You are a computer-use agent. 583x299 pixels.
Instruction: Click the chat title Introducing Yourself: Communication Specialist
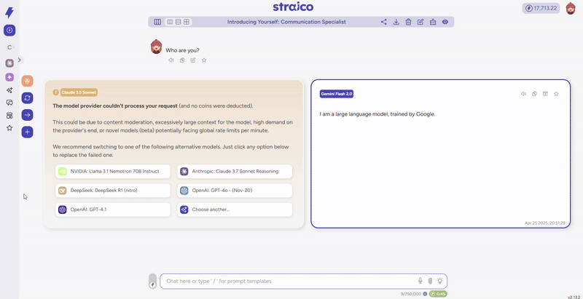click(x=286, y=22)
